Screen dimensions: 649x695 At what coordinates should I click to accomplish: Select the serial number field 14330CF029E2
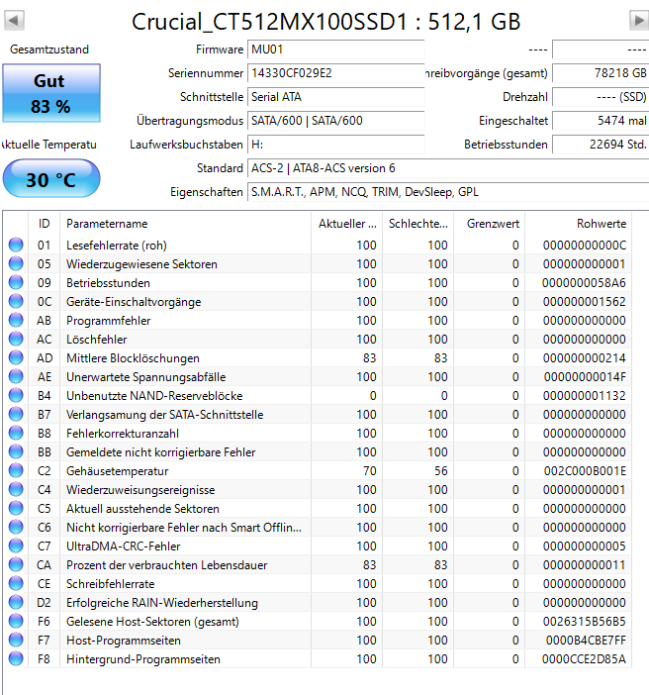click(335, 73)
